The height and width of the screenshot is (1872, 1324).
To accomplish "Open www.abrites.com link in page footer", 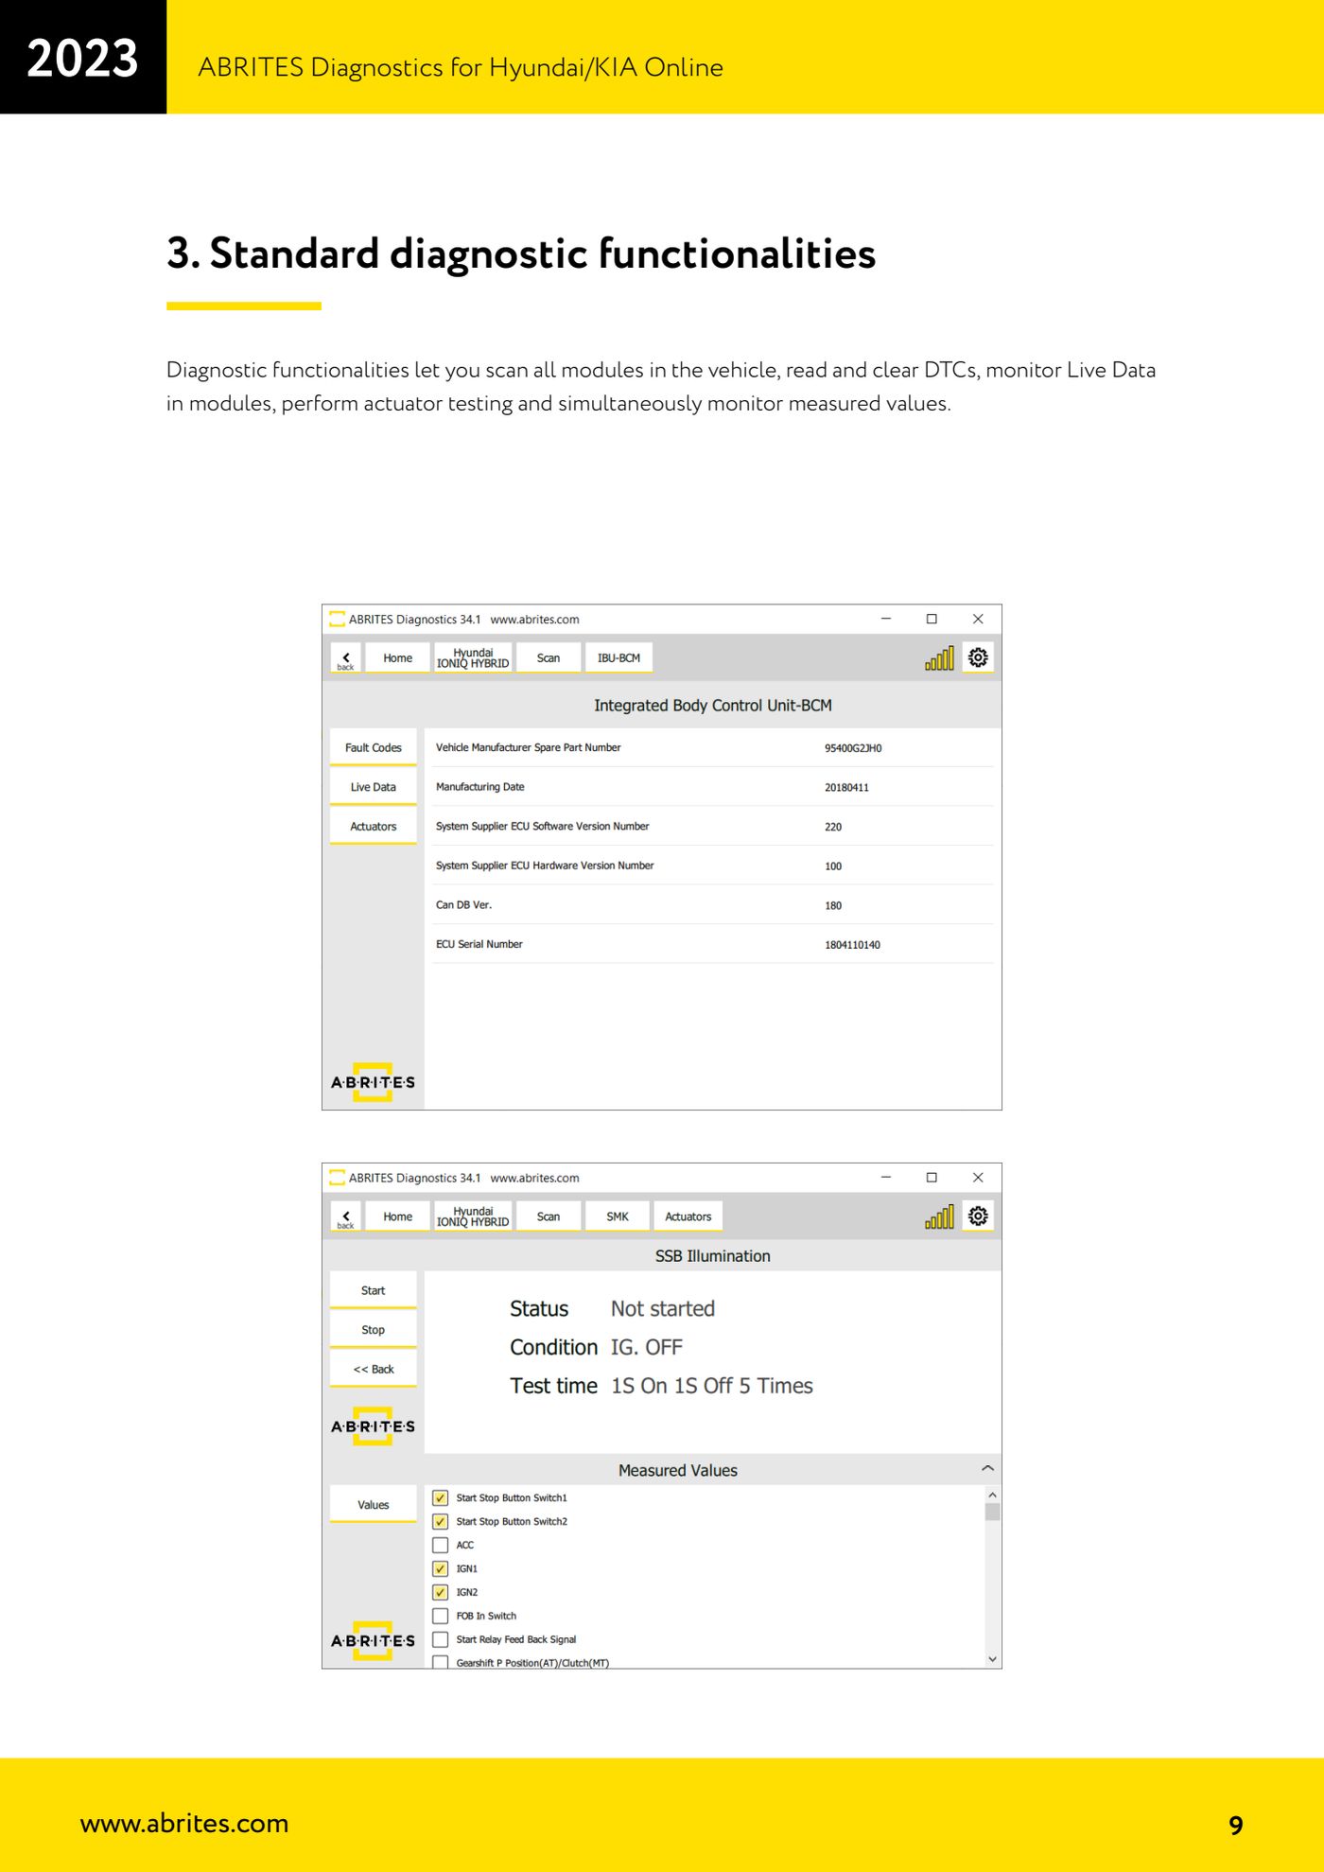I will point(184,1823).
